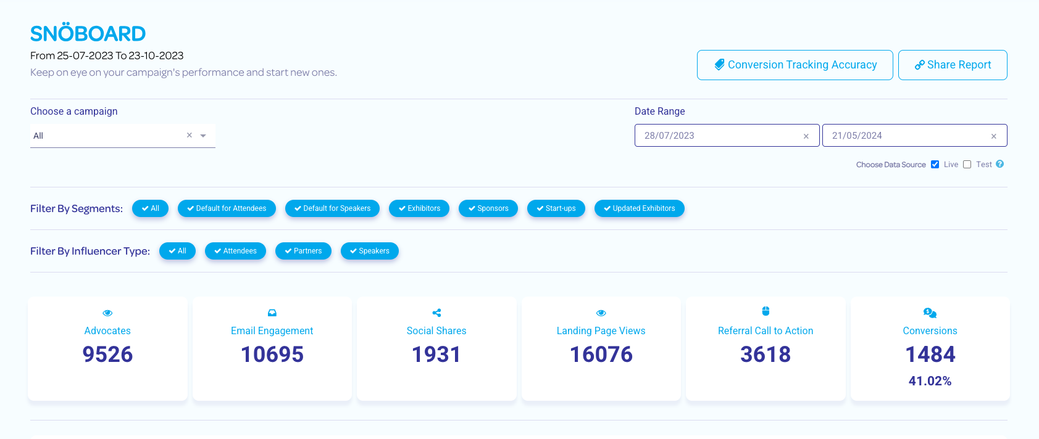
Task: Enable the Test data source checkbox
Action: pyautogui.click(x=967, y=165)
